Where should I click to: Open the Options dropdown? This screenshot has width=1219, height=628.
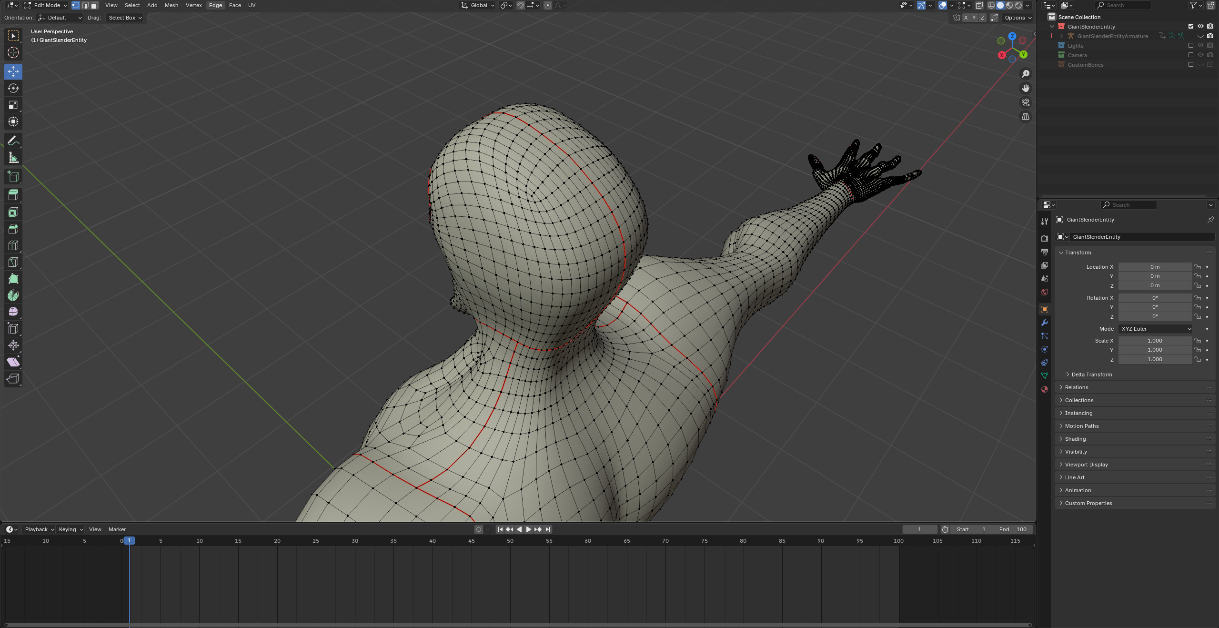pos(1018,18)
